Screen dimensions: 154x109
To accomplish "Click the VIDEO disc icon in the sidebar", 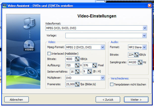I will (x=29, y=46).
